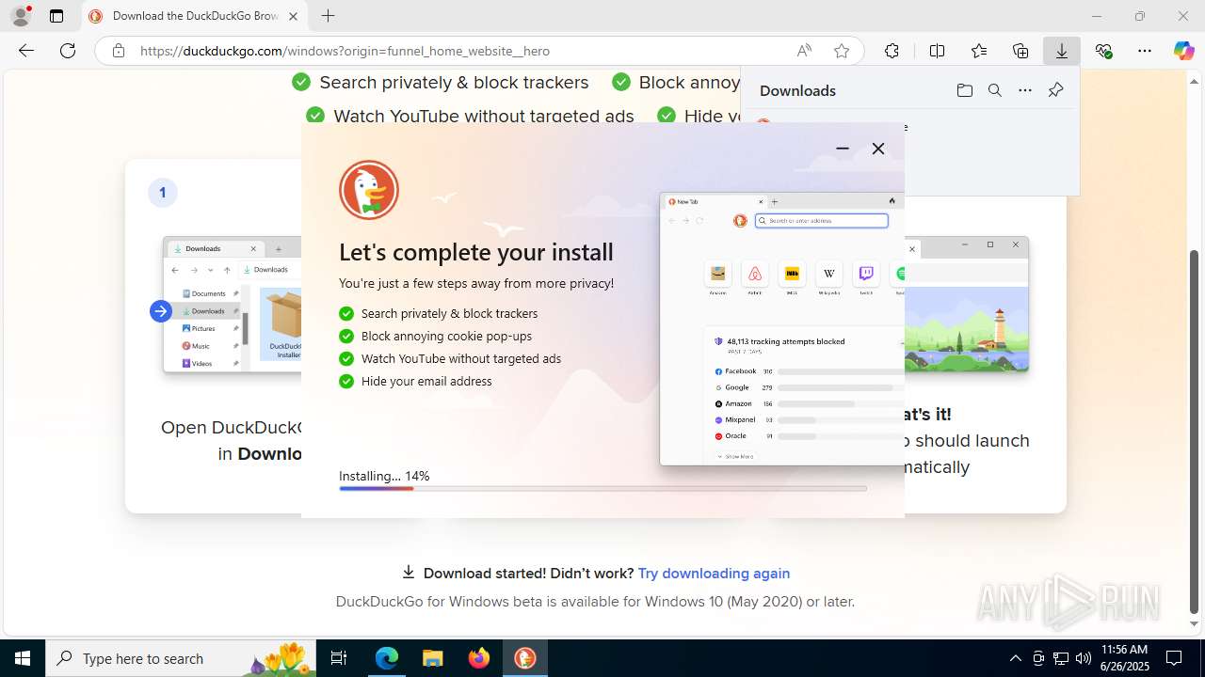The width and height of the screenshot is (1205, 677).
Task: Click the Try downloading again link
Action: [714, 573]
